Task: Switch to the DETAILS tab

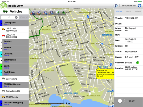Action: coord(138,11)
